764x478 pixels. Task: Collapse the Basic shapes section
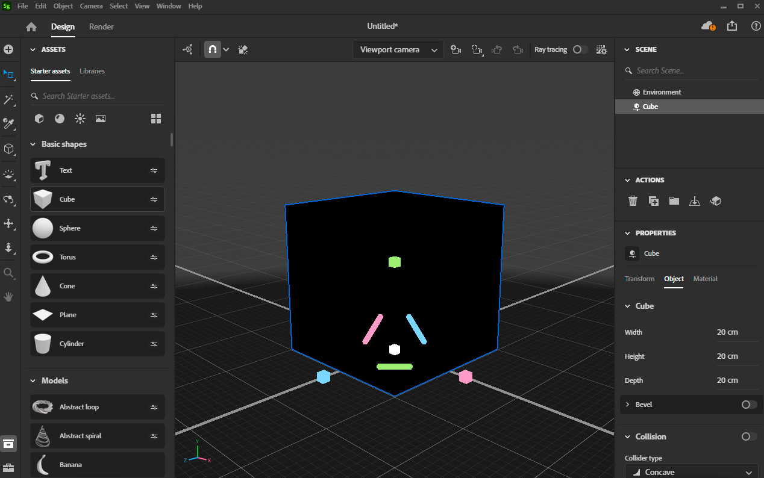[33, 144]
